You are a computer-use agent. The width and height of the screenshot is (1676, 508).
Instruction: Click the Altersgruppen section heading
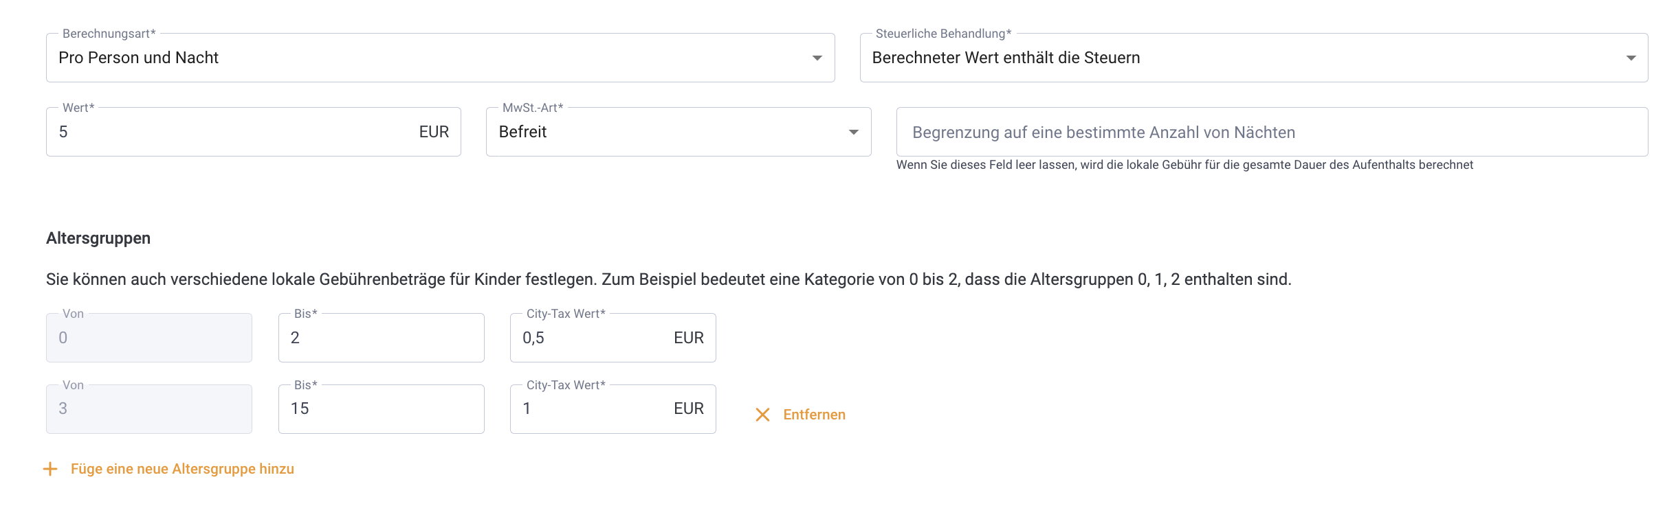click(98, 238)
